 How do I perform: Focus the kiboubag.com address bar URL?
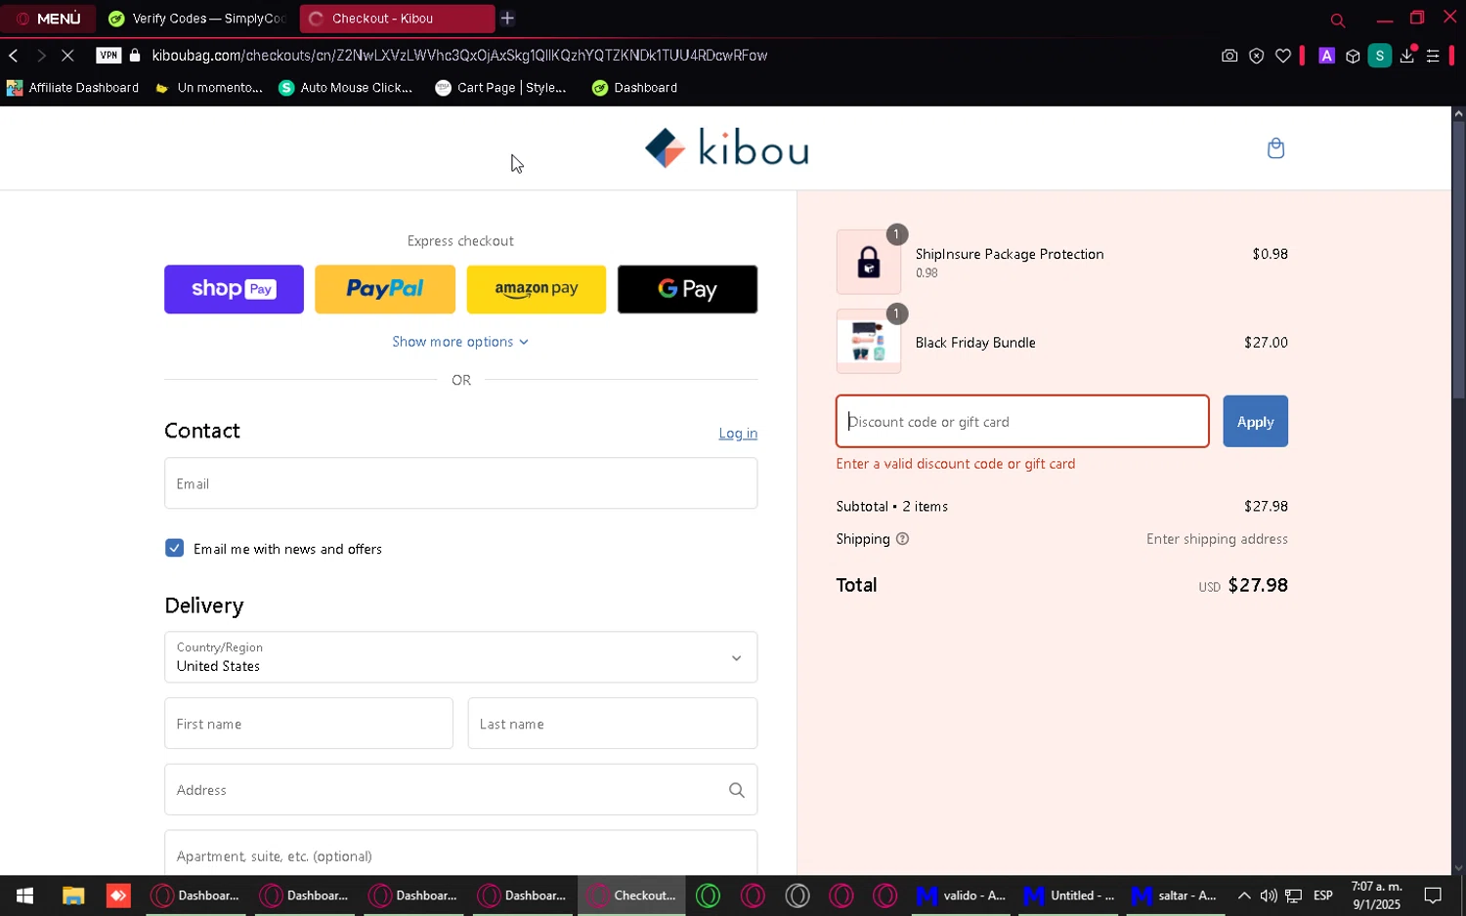459,56
